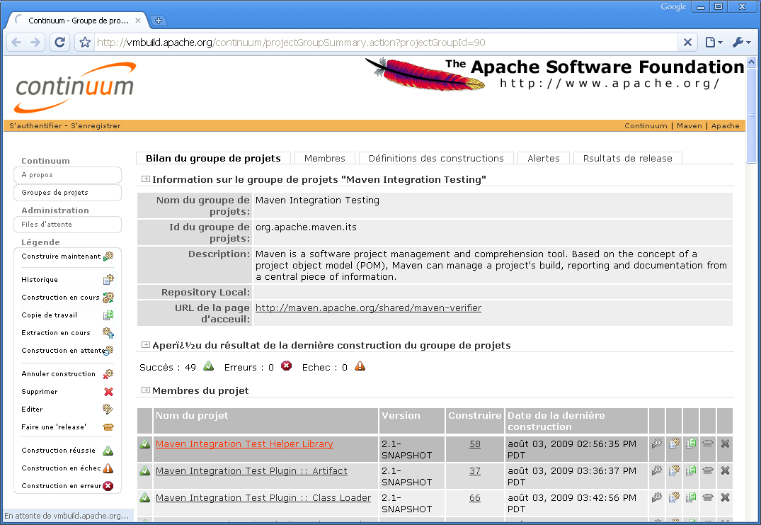This screenshot has width=761, height=525.
Task: Open the Définitions des constructions tab
Action: click(x=436, y=158)
